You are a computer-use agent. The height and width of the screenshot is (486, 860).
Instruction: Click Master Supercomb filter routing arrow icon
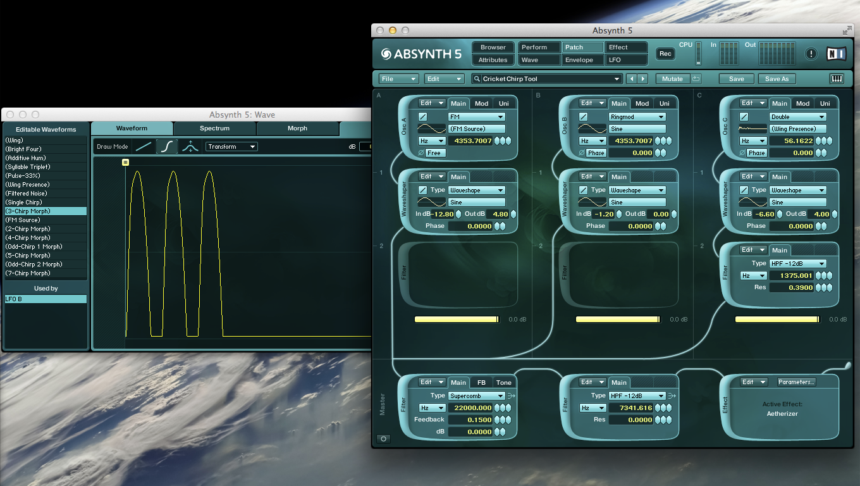pyautogui.click(x=510, y=396)
